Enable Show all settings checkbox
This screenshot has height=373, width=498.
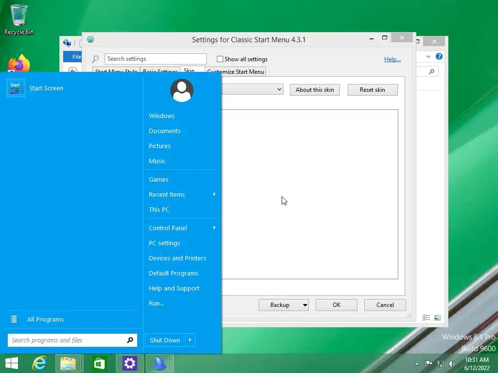coord(220,59)
